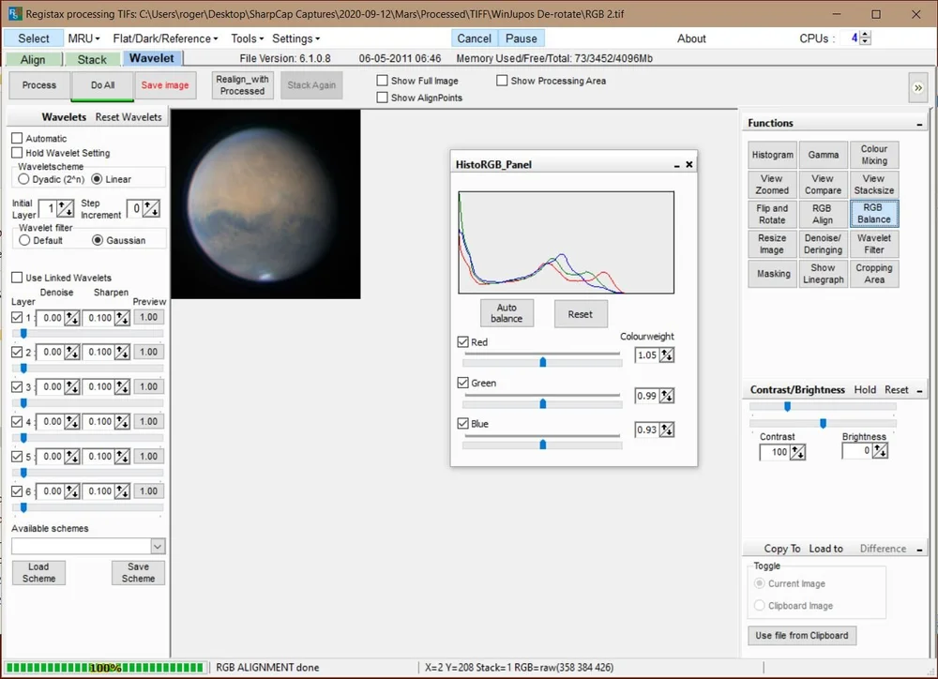Enable Show AlignPoints checkbox

pos(383,98)
